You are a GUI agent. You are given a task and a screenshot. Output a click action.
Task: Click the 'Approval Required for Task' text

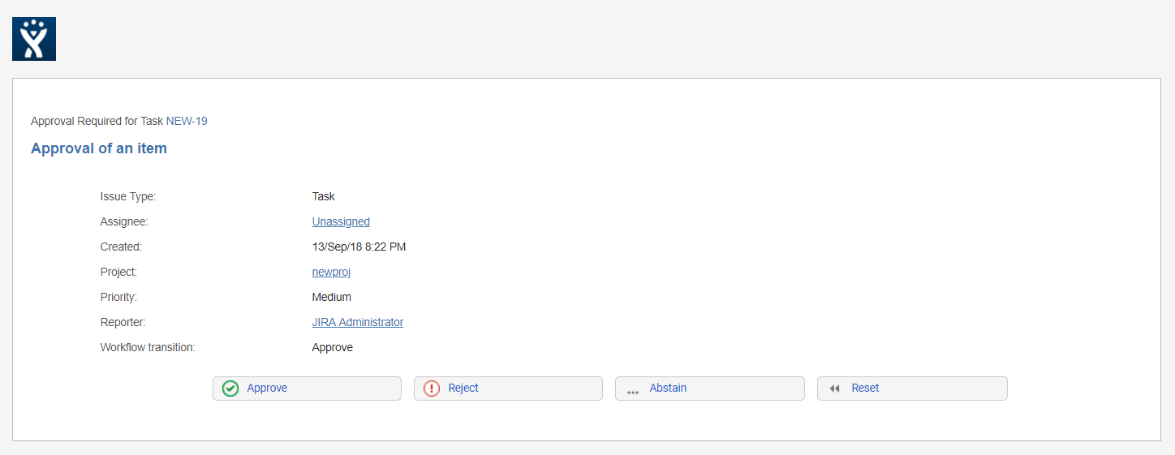97,121
